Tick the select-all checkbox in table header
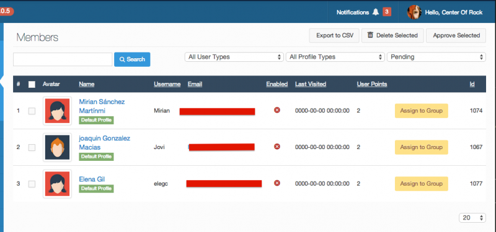Image resolution: width=496 pixels, height=232 pixels. (32, 84)
